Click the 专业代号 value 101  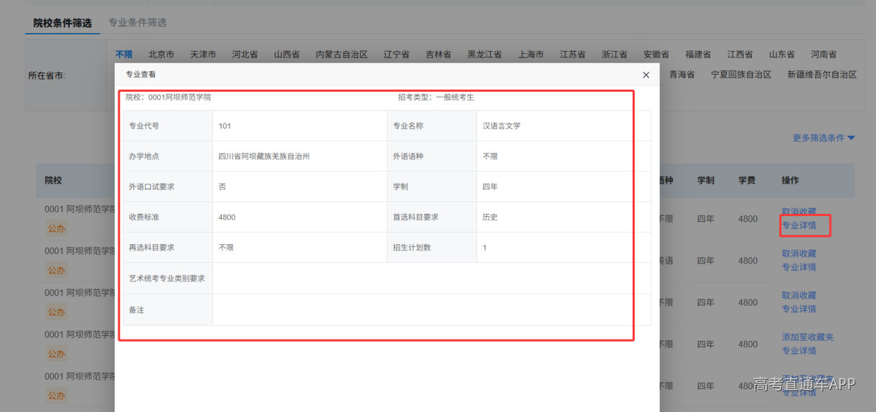225,126
